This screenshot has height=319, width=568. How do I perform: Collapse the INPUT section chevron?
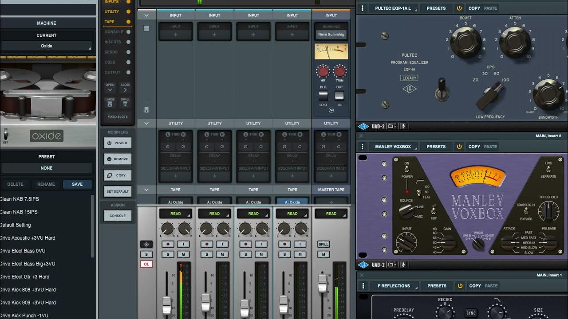click(146, 15)
